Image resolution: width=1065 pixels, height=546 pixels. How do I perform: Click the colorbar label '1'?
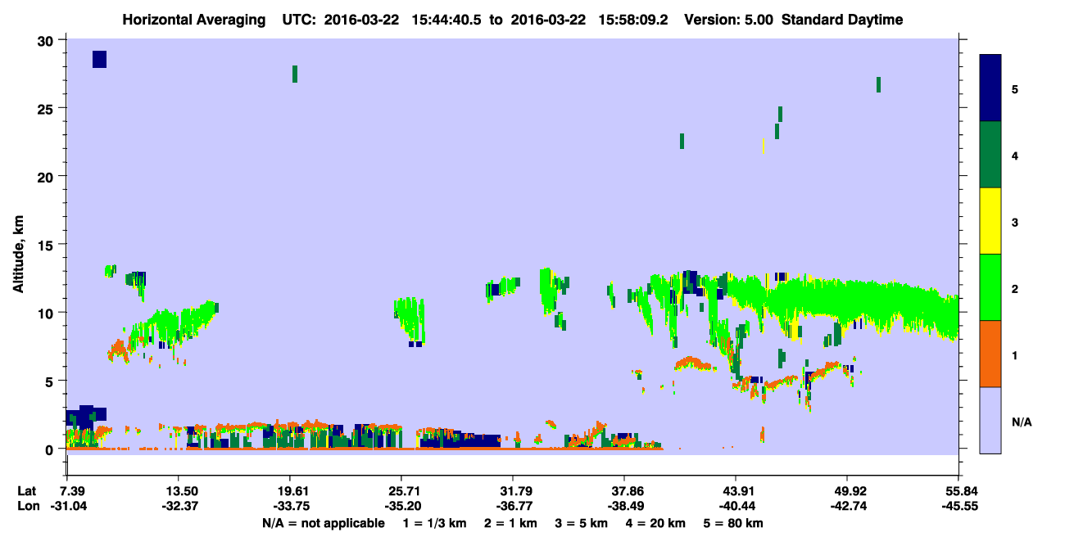(x=1014, y=354)
